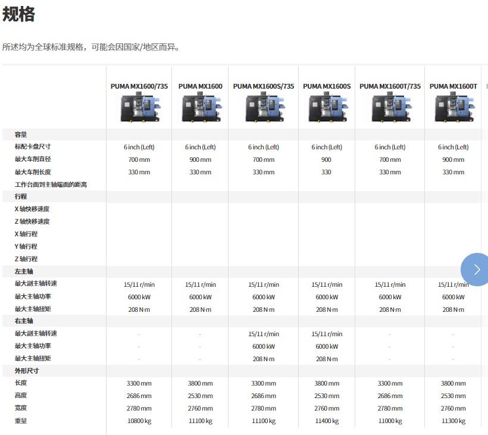Open the PUMA MX1600 machine thumbnail
Screen dimensions: 488x435
click(x=201, y=108)
